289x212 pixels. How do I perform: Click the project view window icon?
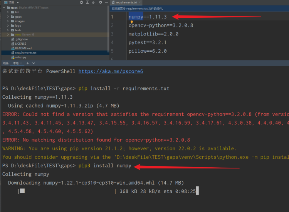point(6,2)
